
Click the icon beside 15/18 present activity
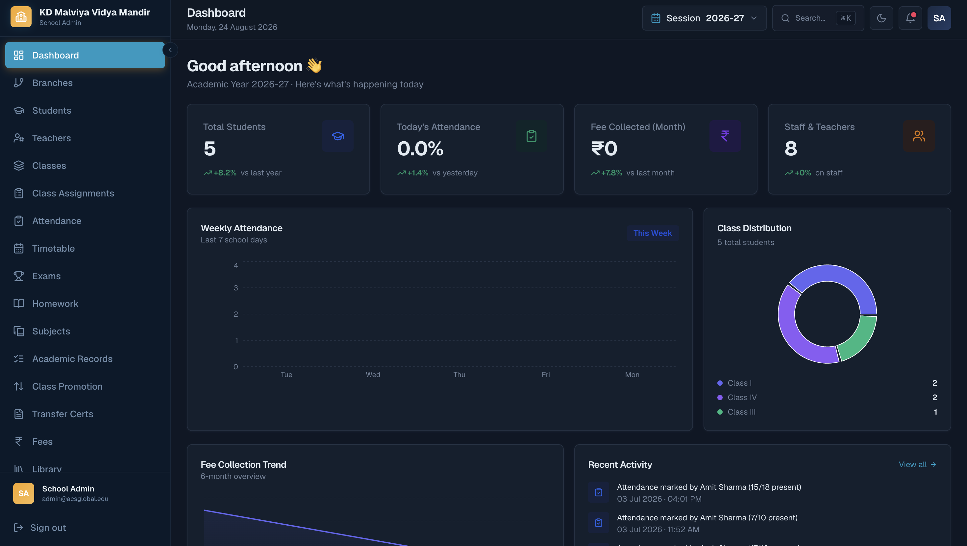599,492
